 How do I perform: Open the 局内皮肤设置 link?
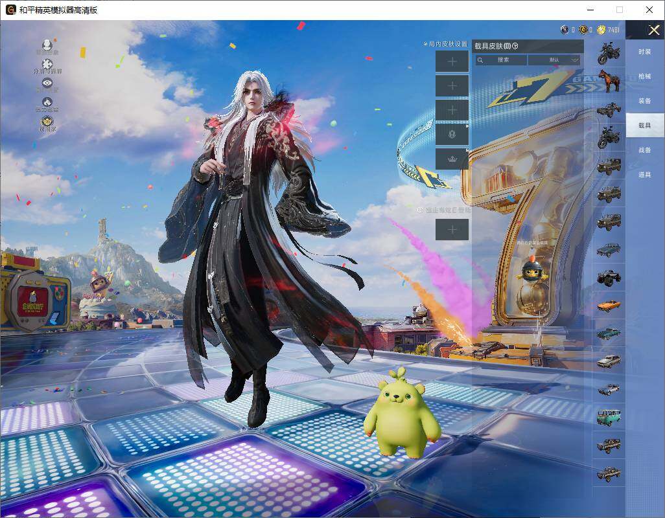point(446,44)
